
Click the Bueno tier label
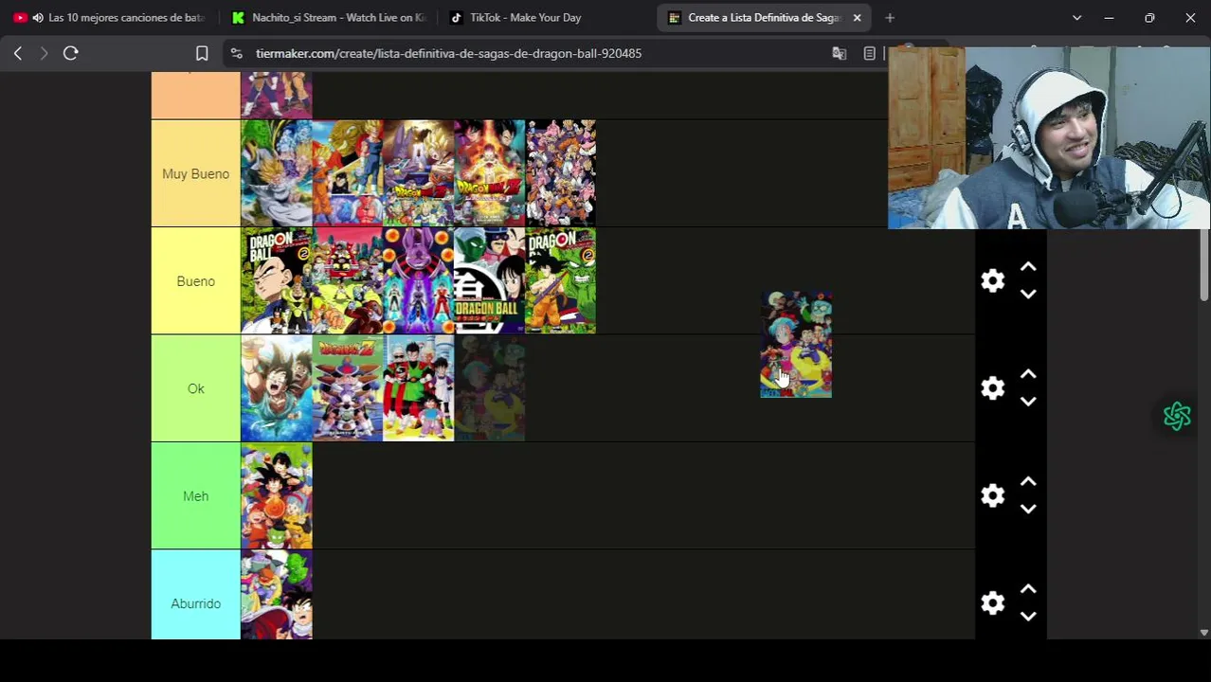[x=196, y=281]
